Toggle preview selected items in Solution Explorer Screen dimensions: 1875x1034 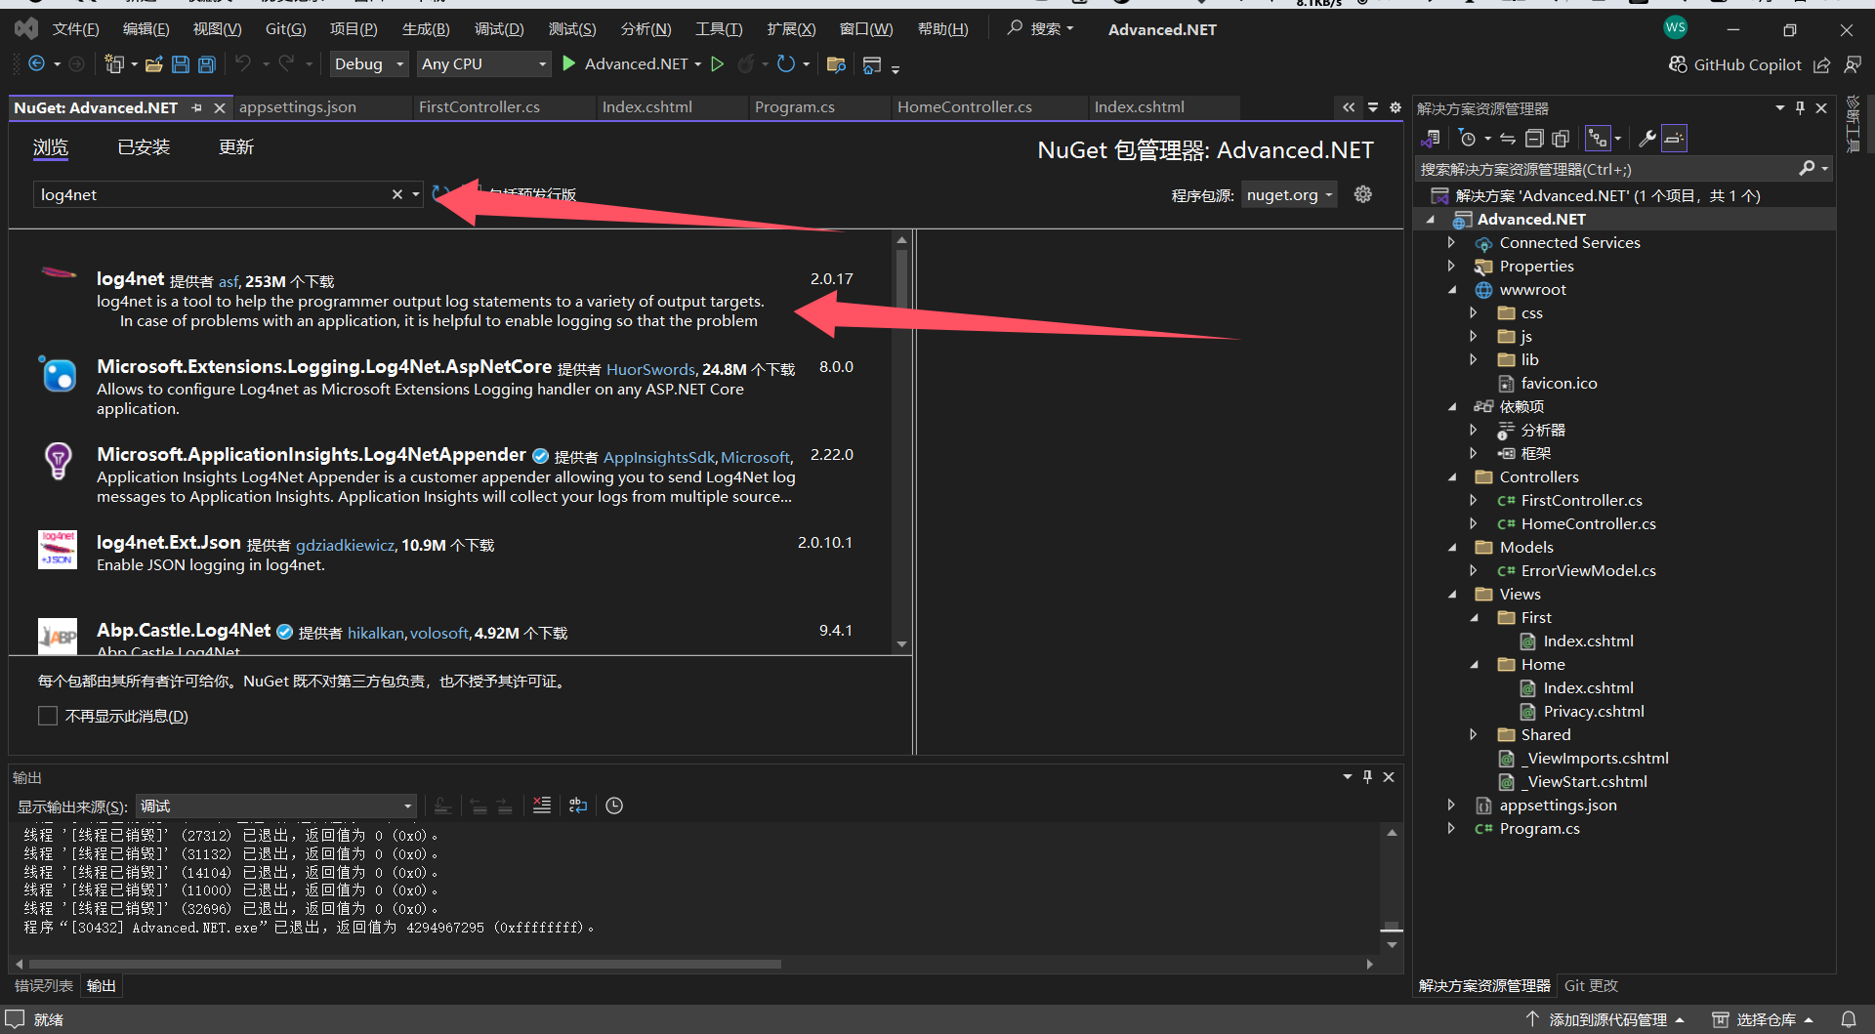click(x=1674, y=139)
